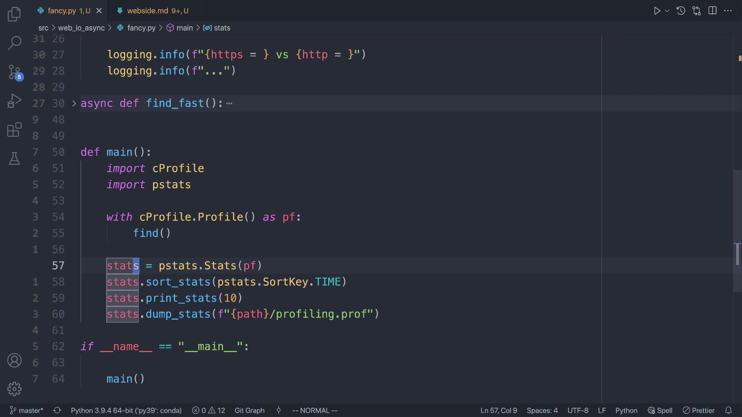The height and width of the screenshot is (417, 742).
Task: Toggle Prettier in the status bar
Action: click(699, 410)
